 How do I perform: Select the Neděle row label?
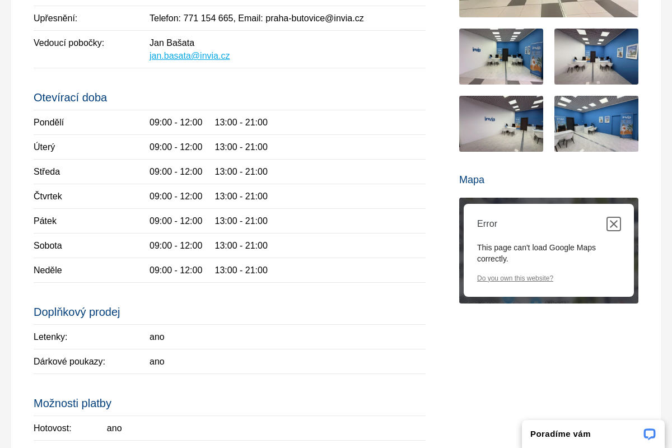[x=48, y=270]
